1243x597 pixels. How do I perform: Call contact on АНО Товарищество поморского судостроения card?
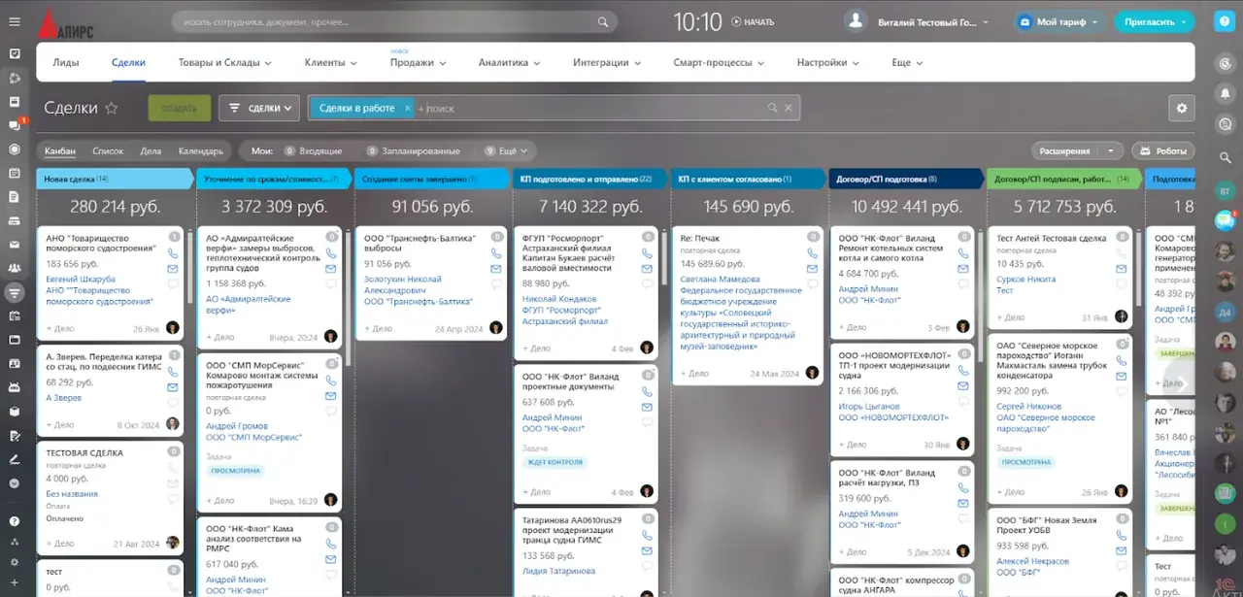(x=173, y=252)
